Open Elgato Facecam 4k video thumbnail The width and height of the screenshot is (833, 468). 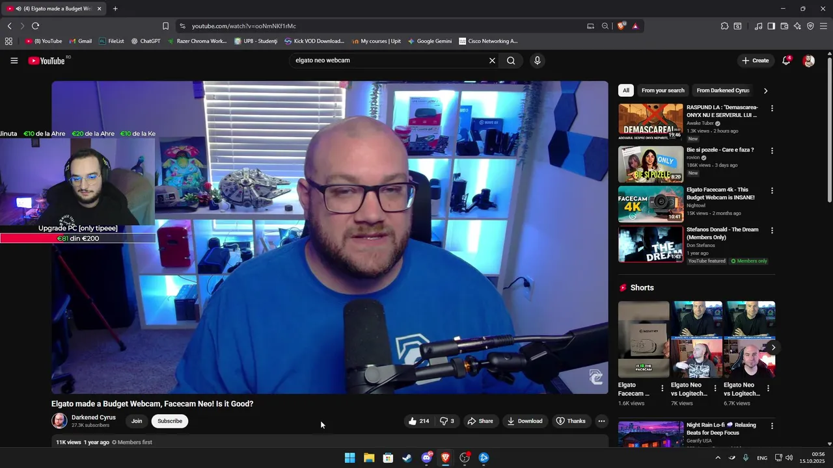tap(651, 204)
